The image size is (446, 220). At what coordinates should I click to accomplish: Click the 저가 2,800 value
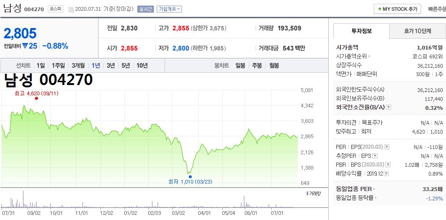(181, 49)
